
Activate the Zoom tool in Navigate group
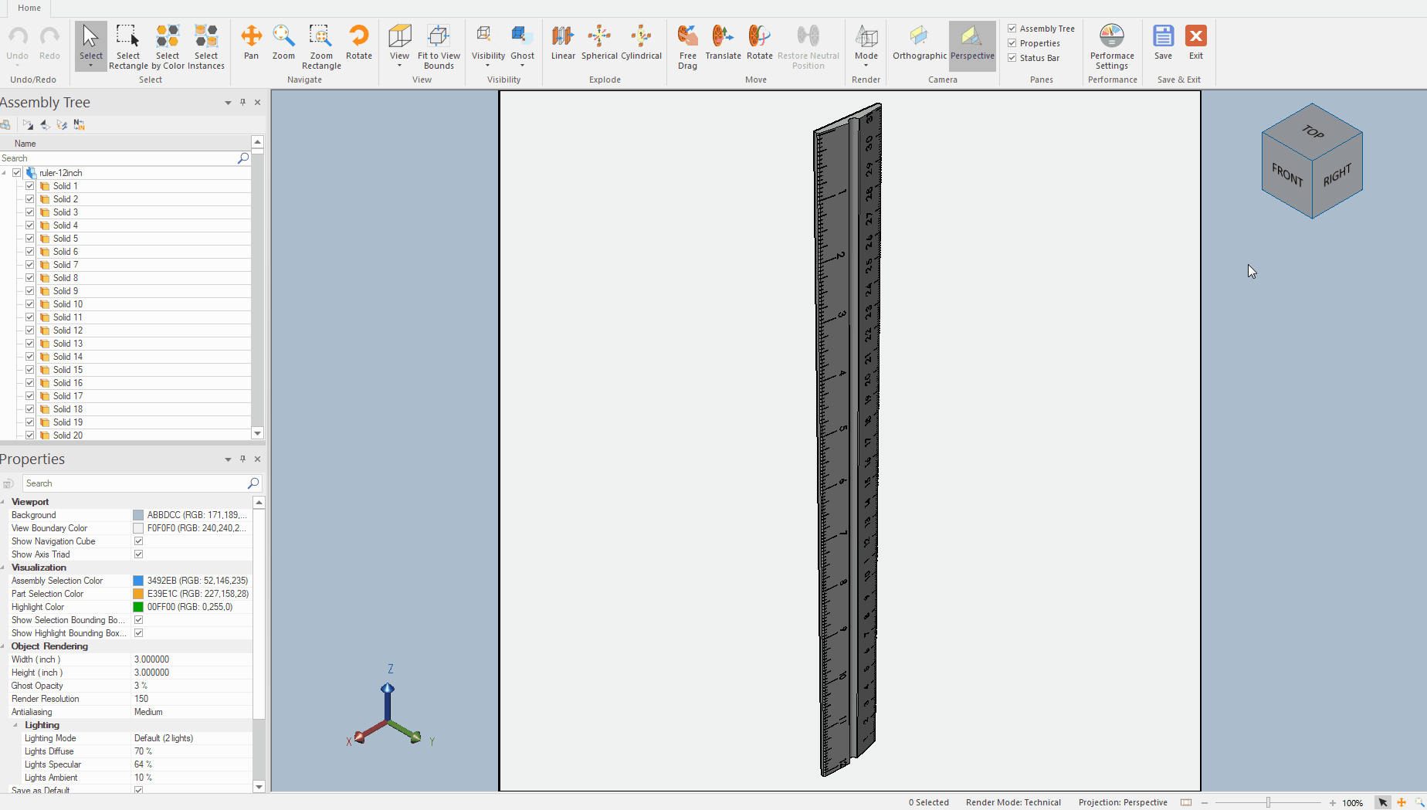coord(283,43)
